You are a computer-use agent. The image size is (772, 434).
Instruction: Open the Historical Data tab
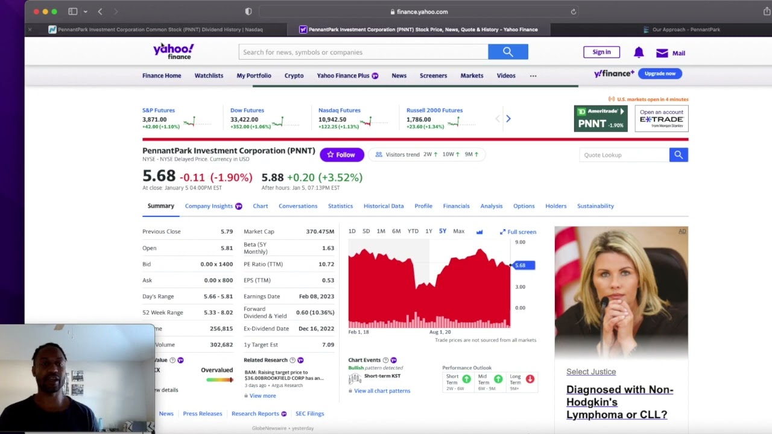384,206
